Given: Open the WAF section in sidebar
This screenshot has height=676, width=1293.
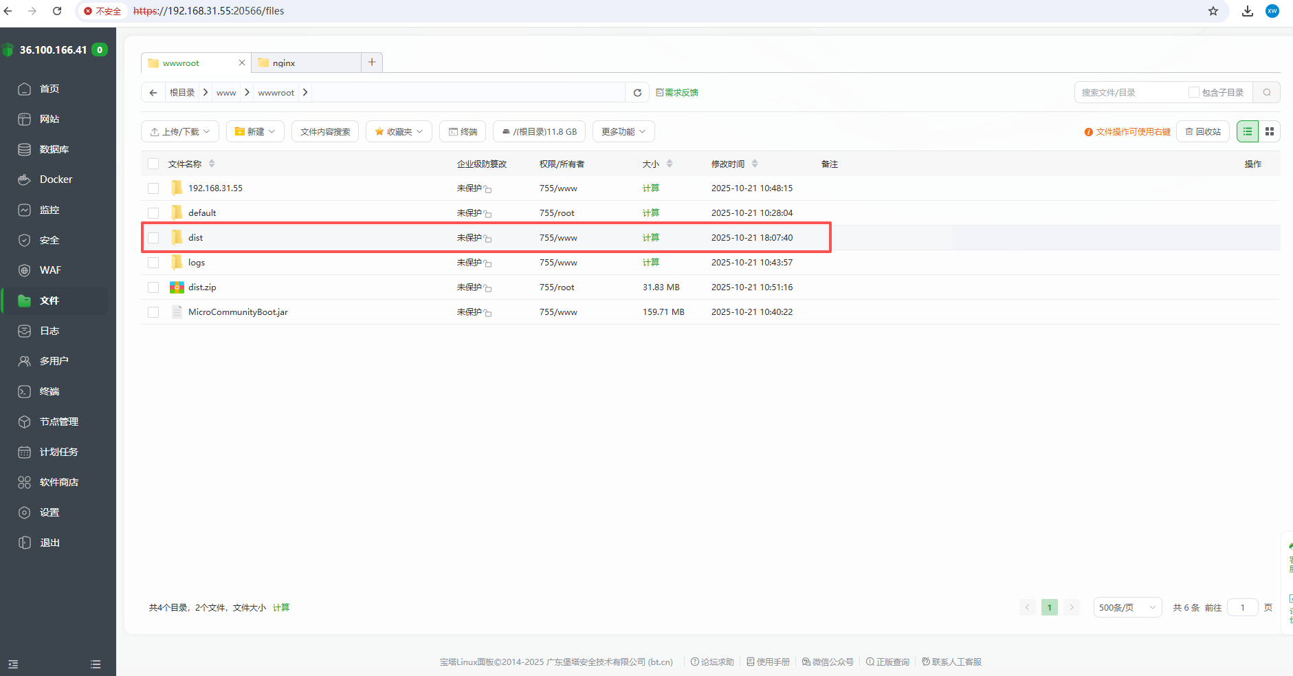Looking at the screenshot, I should [x=49, y=270].
